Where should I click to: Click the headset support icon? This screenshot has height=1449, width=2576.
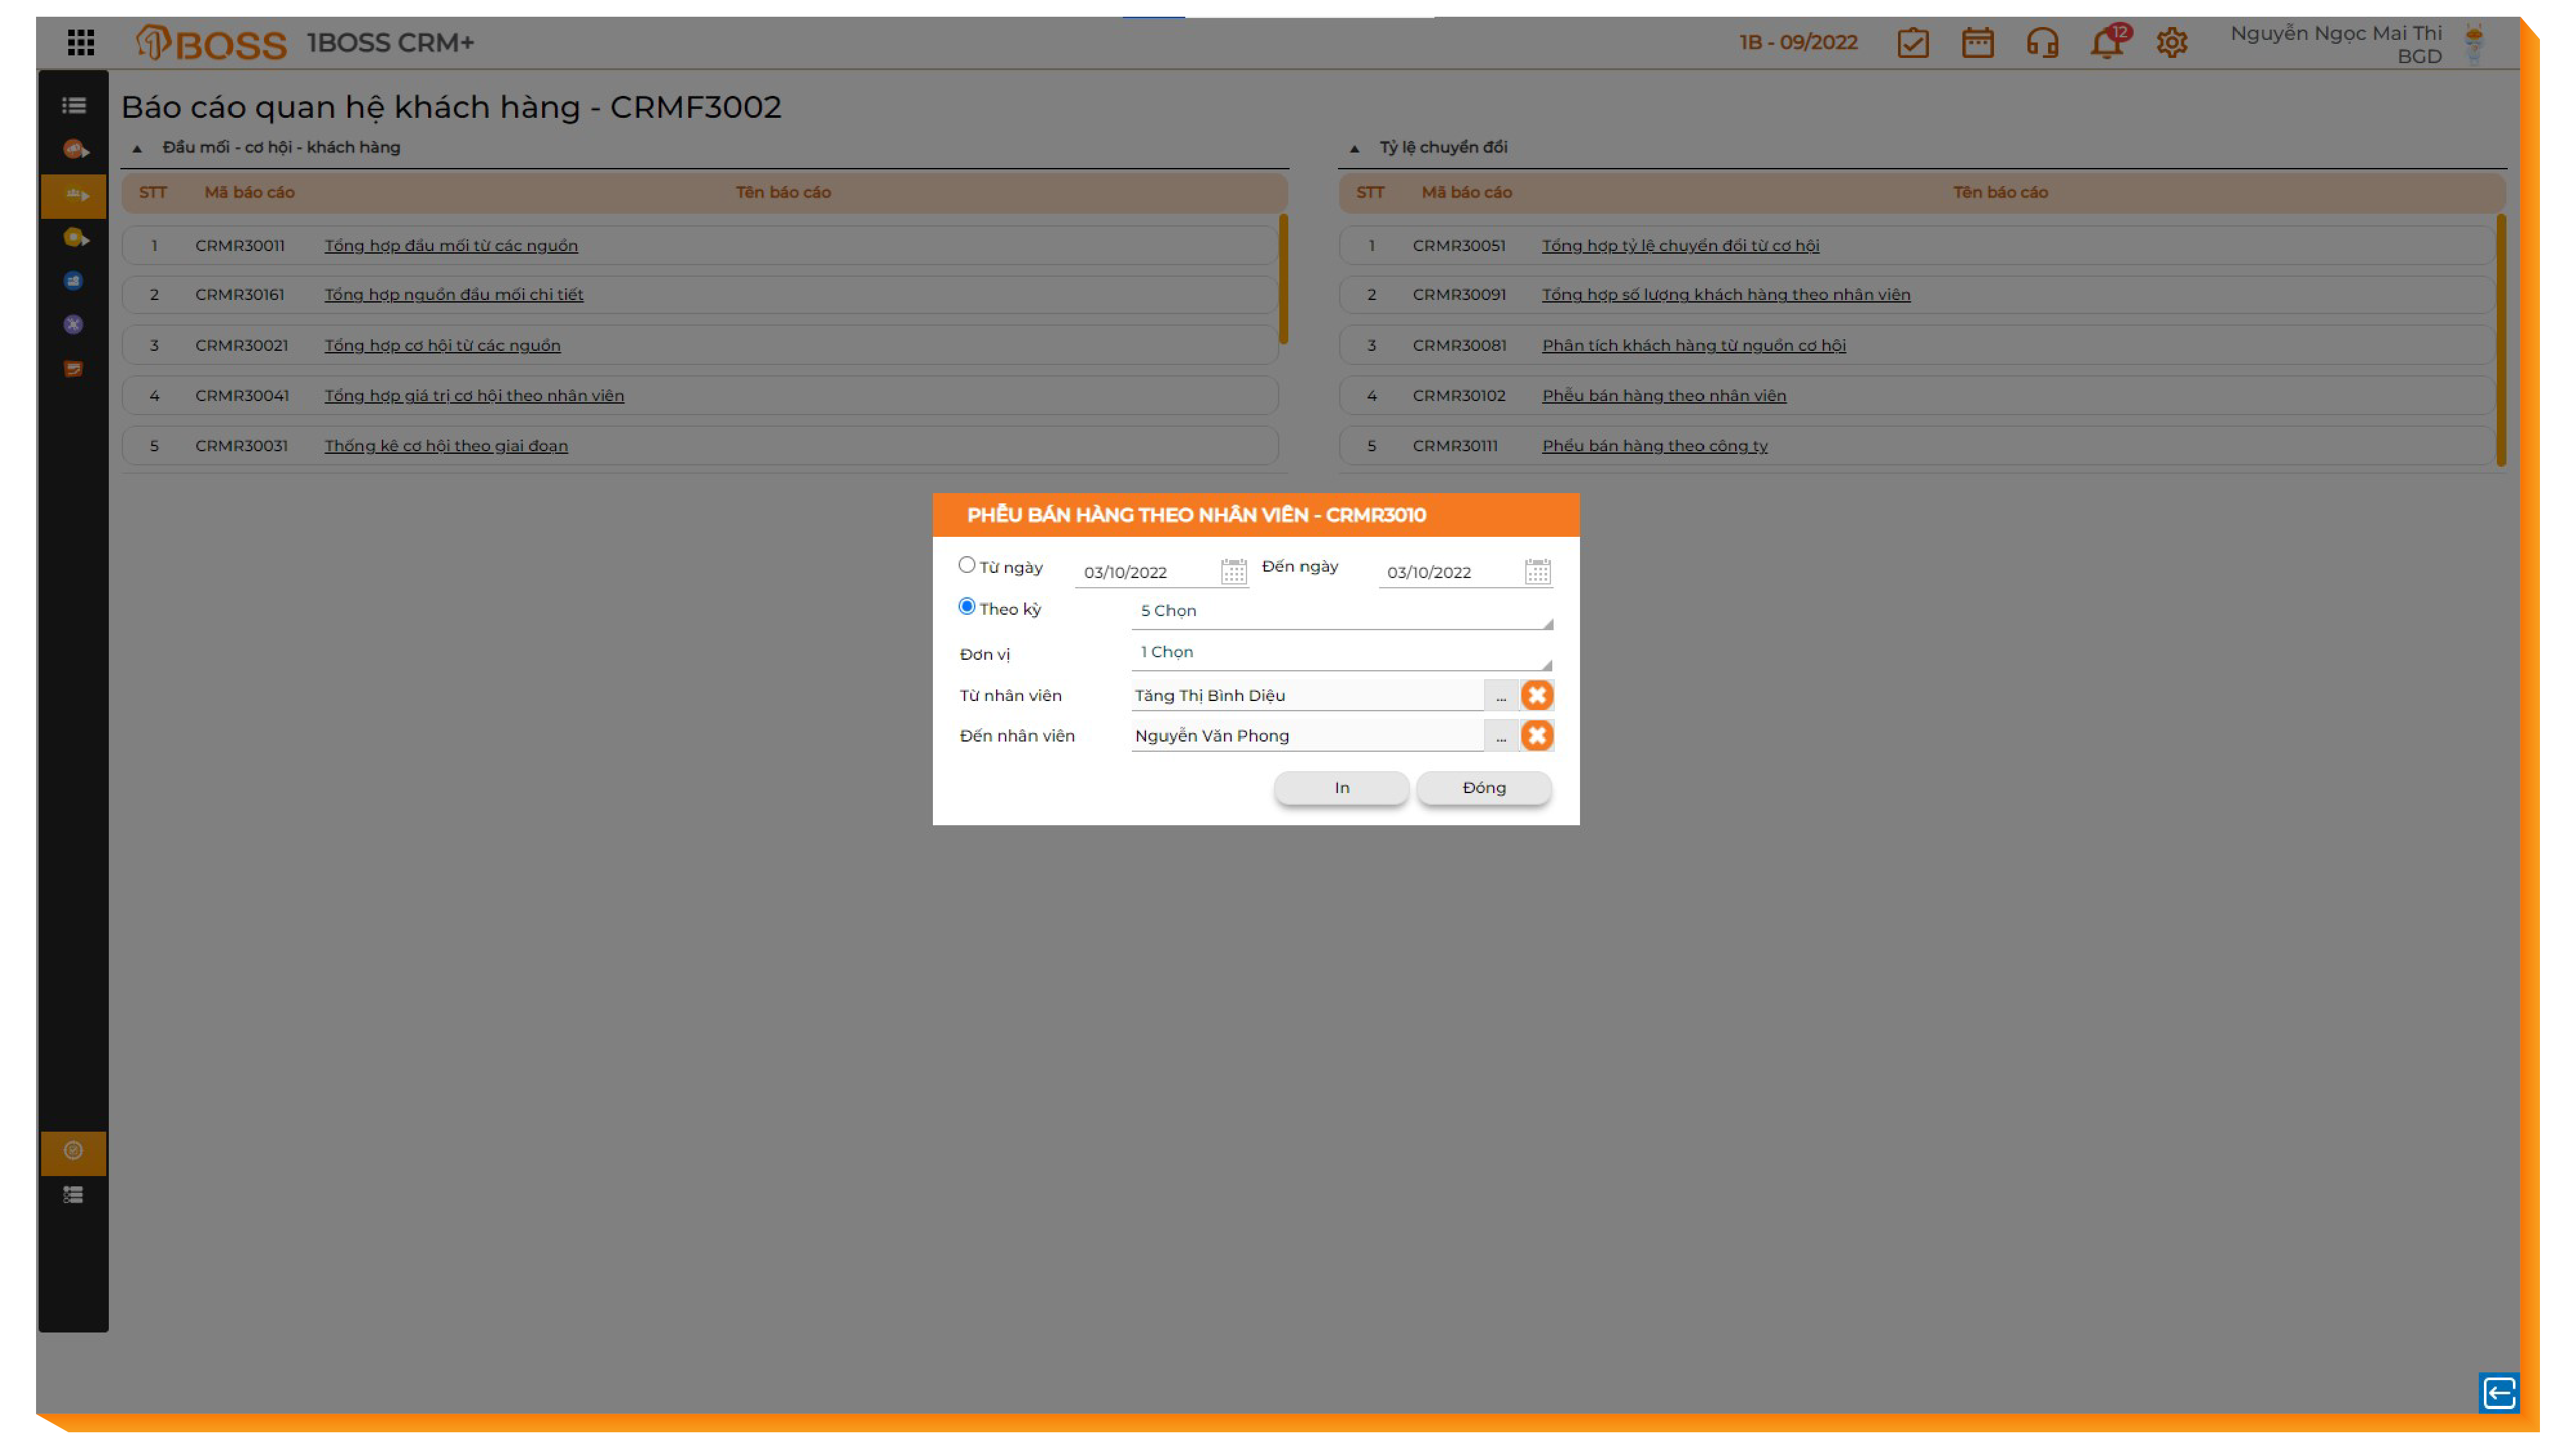pos(2042,43)
